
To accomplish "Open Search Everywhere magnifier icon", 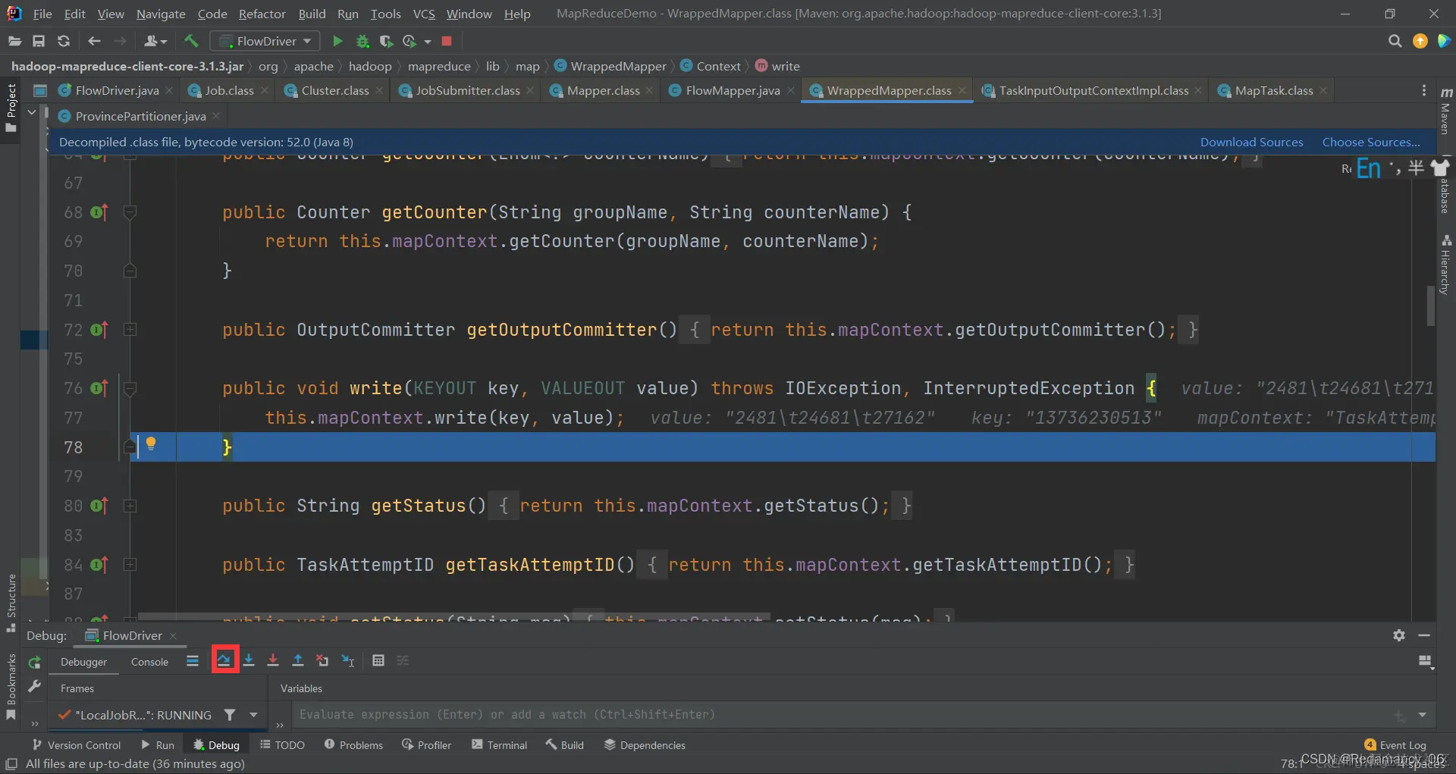I will click(1395, 41).
